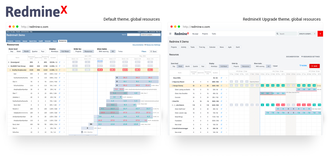Open the Gantt tab in default theme
This screenshot has width=329, height=158.
point(40,41)
